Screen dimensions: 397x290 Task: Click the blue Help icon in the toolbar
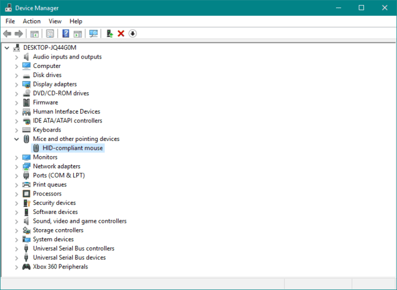pos(66,34)
